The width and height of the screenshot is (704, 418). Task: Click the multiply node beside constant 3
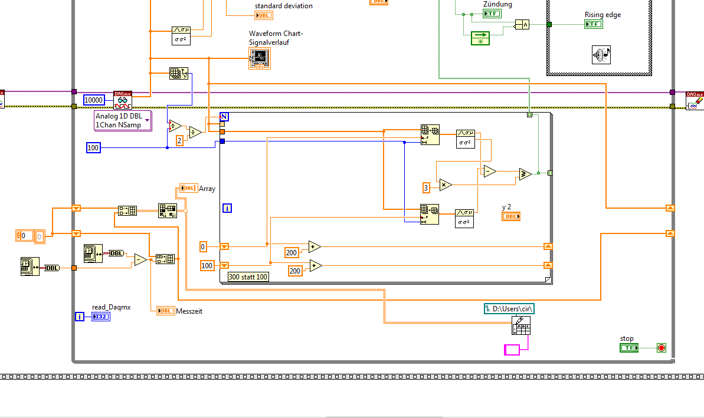click(446, 185)
